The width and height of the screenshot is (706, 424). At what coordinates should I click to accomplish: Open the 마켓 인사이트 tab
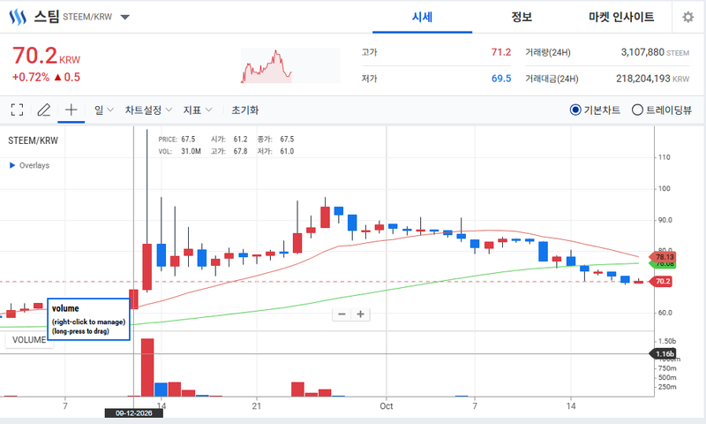pyautogui.click(x=621, y=17)
